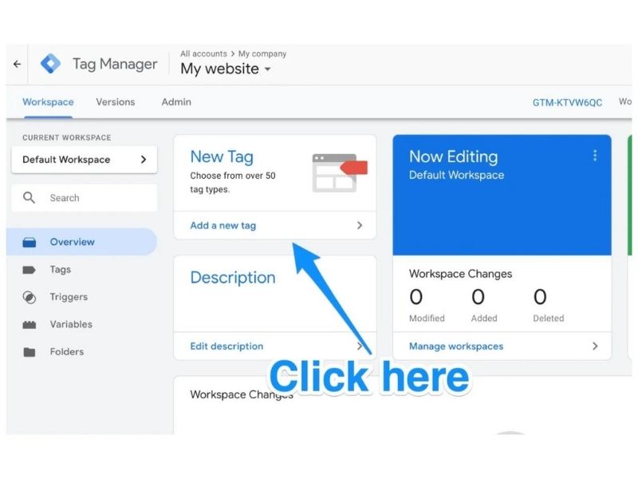
Task: Click the Search magnifier icon
Action: point(29,198)
